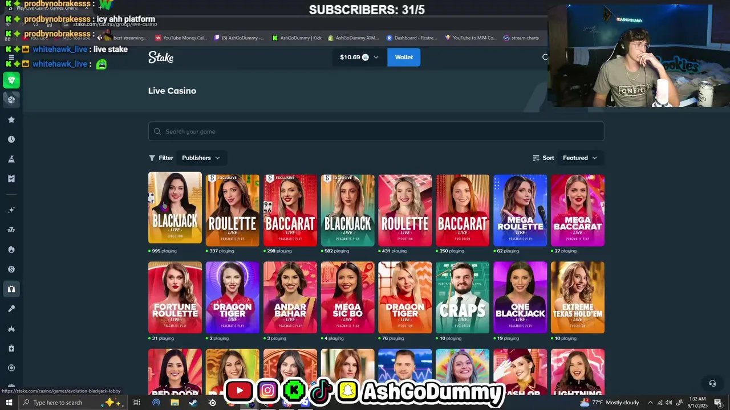Viewport: 730px width, 410px height.
Task: Click the Wallet button
Action: pyautogui.click(x=404, y=57)
